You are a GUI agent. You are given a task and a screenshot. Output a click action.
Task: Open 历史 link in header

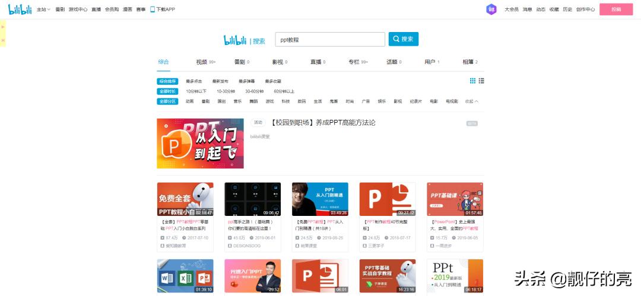567,9
